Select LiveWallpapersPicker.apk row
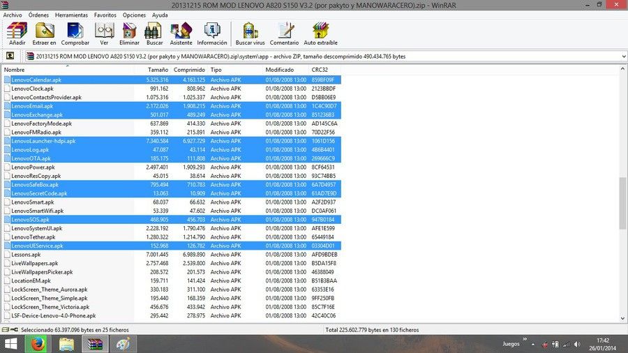The height and width of the screenshot is (353, 628). [172, 272]
